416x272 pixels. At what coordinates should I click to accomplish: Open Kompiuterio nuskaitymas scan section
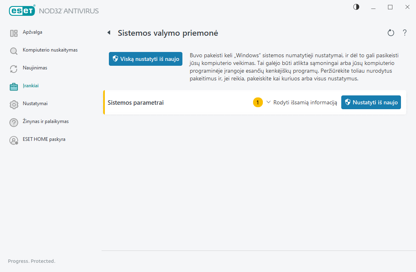tap(50, 50)
